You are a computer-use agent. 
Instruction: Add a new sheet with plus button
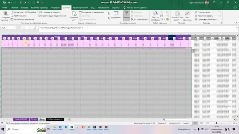click(70, 119)
